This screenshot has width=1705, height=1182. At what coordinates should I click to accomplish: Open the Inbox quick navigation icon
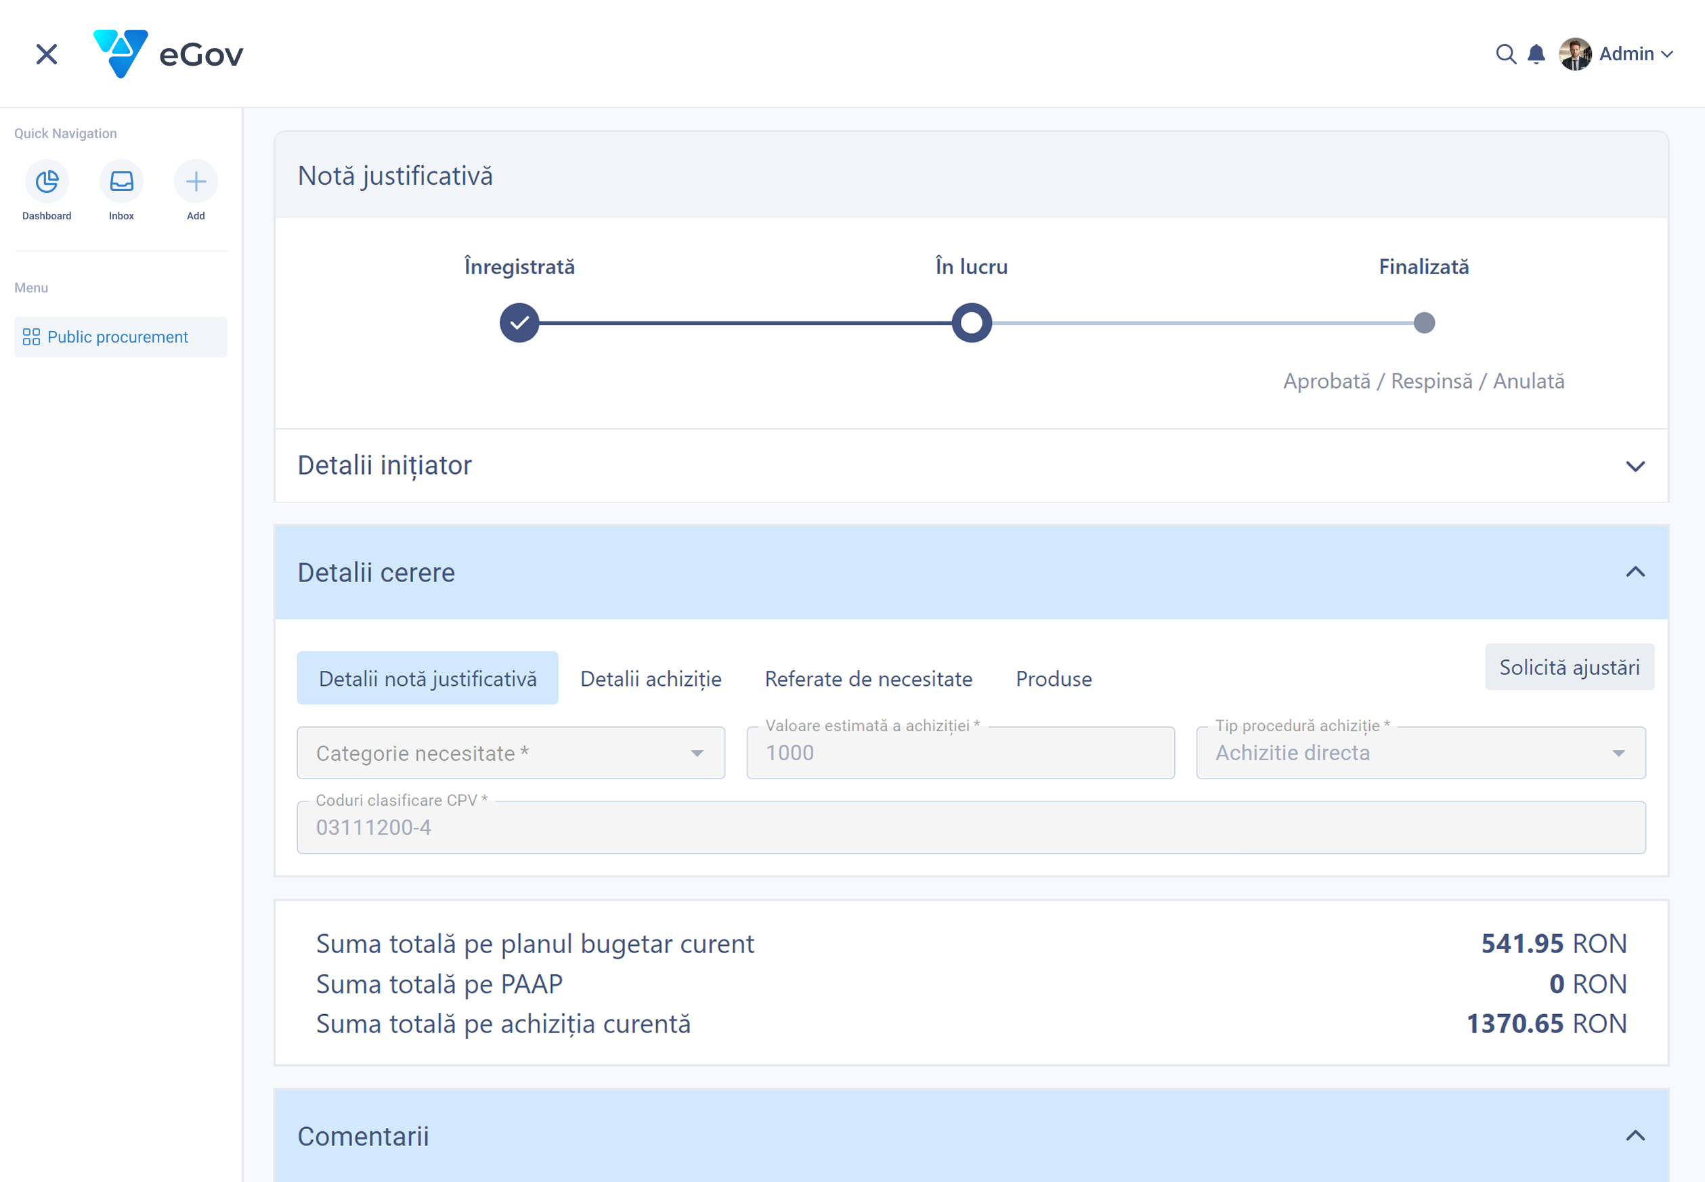pos(121,181)
